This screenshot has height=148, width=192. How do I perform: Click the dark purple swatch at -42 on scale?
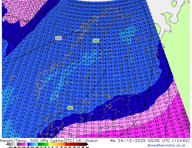click(x=18, y=144)
